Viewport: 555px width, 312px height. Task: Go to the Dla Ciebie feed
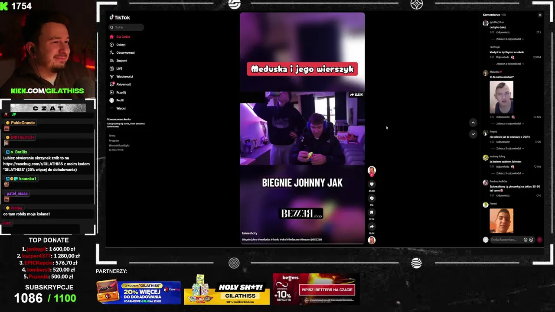click(x=120, y=37)
